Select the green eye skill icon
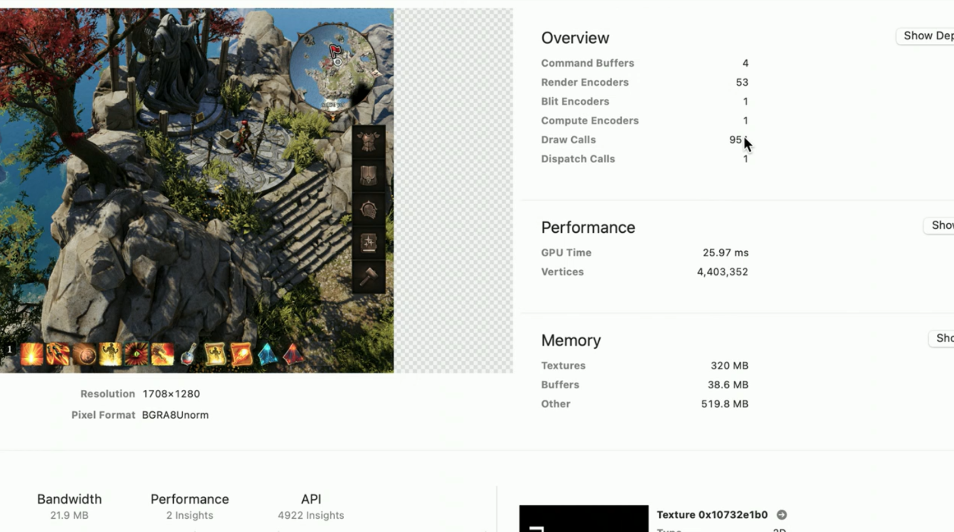The width and height of the screenshot is (954, 532). pyautogui.click(x=136, y=354)
